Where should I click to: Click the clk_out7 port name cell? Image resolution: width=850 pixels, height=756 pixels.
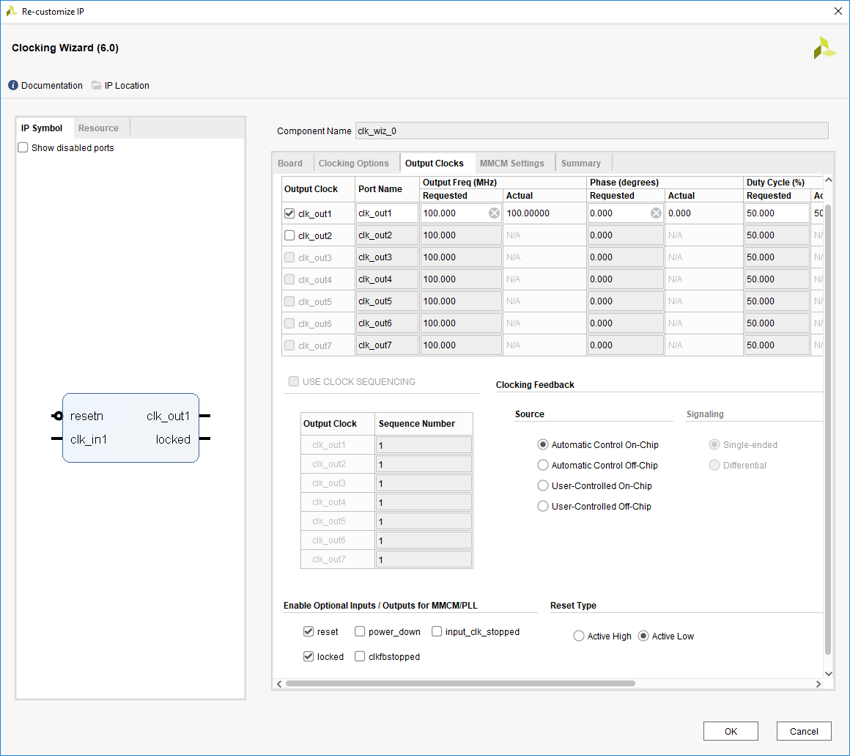[386, 345]
